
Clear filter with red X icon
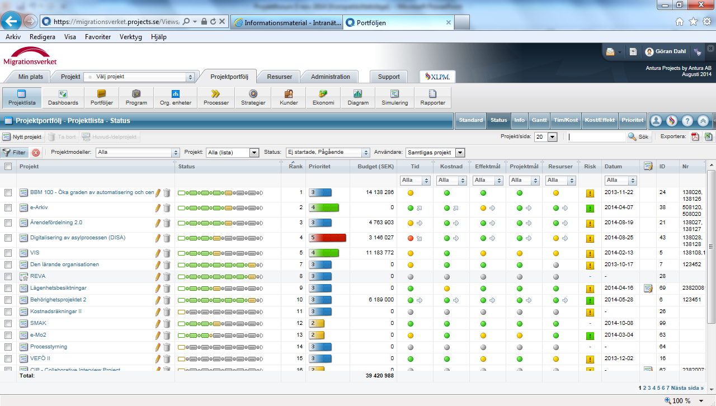click(x=36, y=152)
